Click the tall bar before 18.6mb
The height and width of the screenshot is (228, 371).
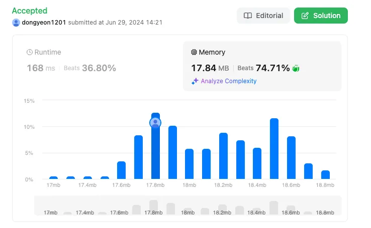(x=274, y=148)
